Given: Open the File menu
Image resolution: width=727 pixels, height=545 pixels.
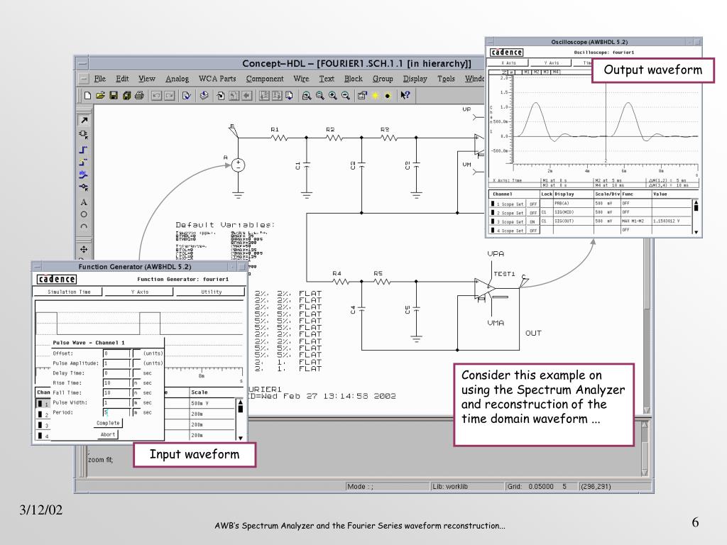Looking at the screenshot, I should [99, 79].
